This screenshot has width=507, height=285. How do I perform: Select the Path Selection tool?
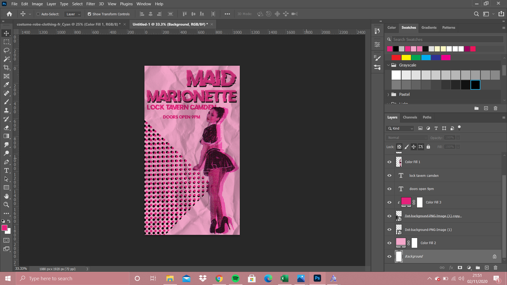point(6,179)
